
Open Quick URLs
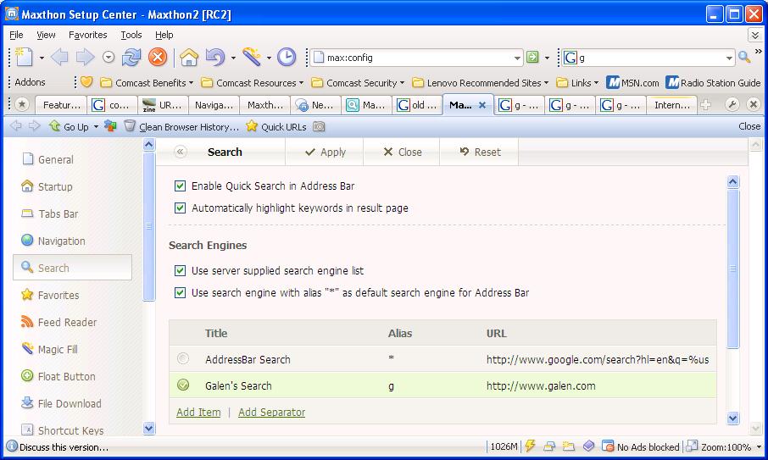276,127
